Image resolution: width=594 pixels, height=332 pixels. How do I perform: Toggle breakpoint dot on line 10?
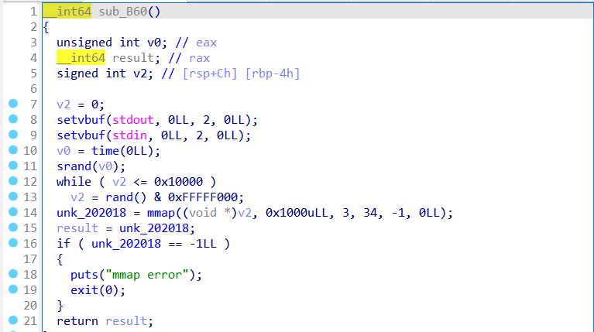(x=13, y=150)
